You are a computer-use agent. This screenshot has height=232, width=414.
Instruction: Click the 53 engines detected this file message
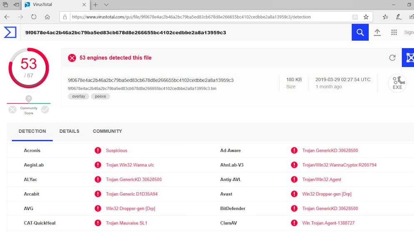point(115,58)
